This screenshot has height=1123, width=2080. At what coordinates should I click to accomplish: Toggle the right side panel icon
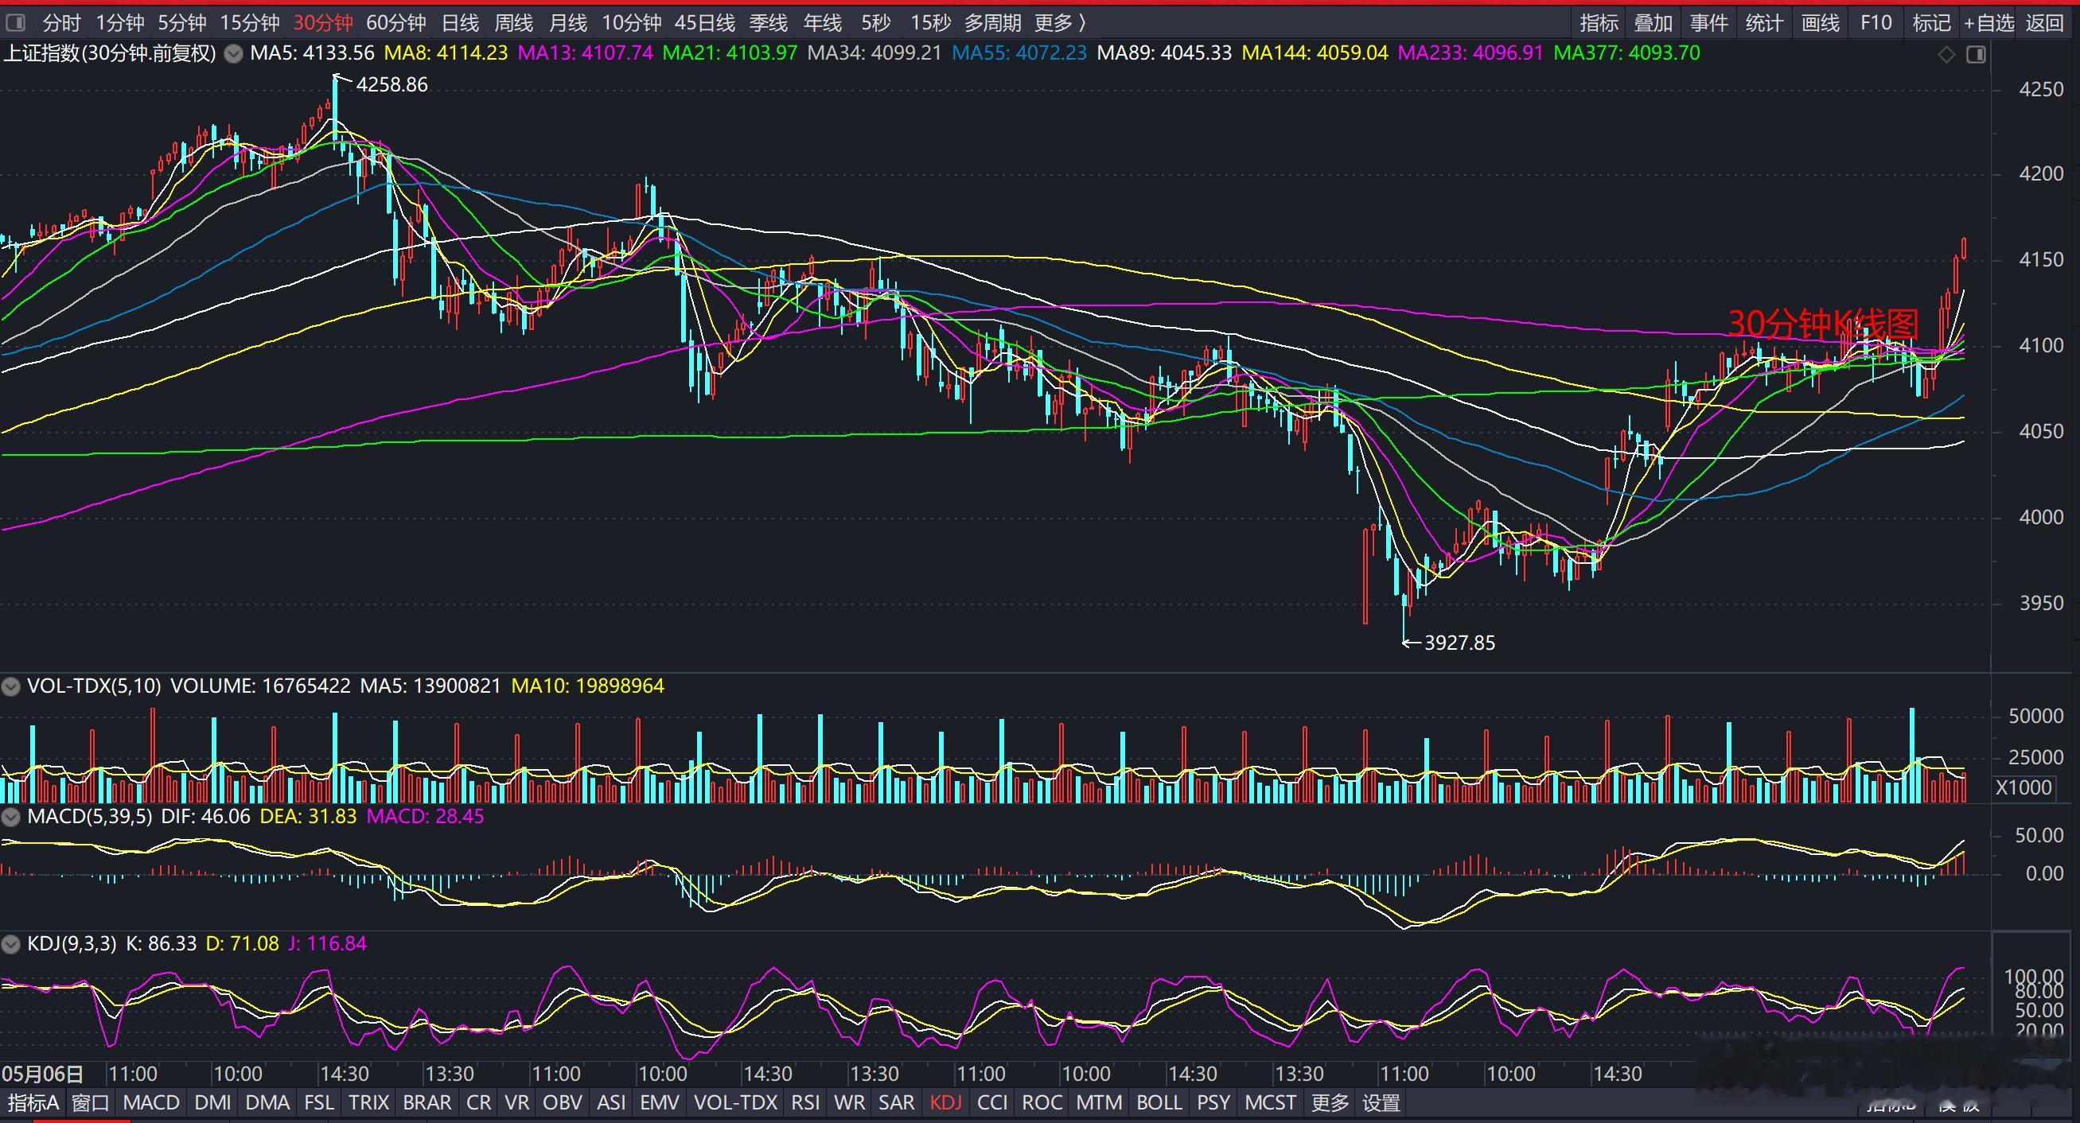[x=1976, y=54]
